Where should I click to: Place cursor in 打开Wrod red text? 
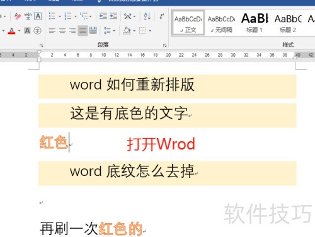161,144
